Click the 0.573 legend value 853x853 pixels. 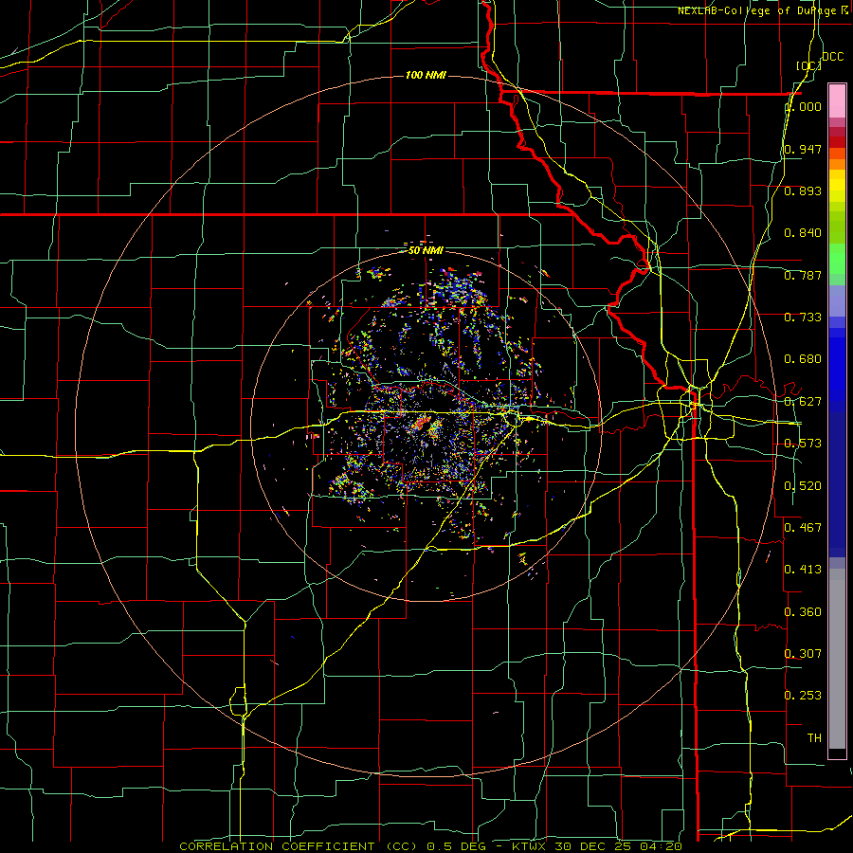(x=803, y=444)
